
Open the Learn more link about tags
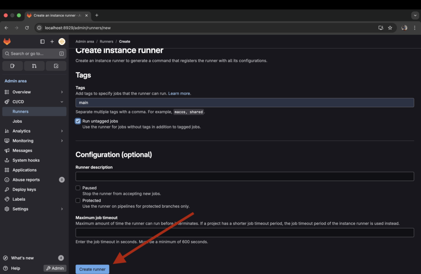(x=179, y=93)
